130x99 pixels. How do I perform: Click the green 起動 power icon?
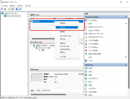coord(86,75)
